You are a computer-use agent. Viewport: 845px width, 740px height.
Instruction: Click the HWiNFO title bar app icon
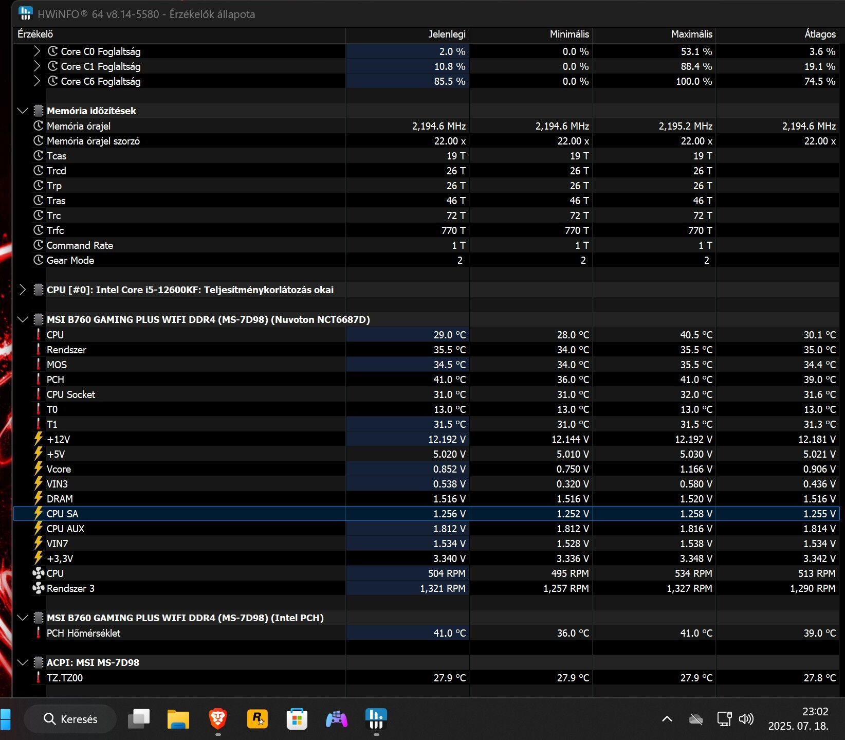coord(25,13)
